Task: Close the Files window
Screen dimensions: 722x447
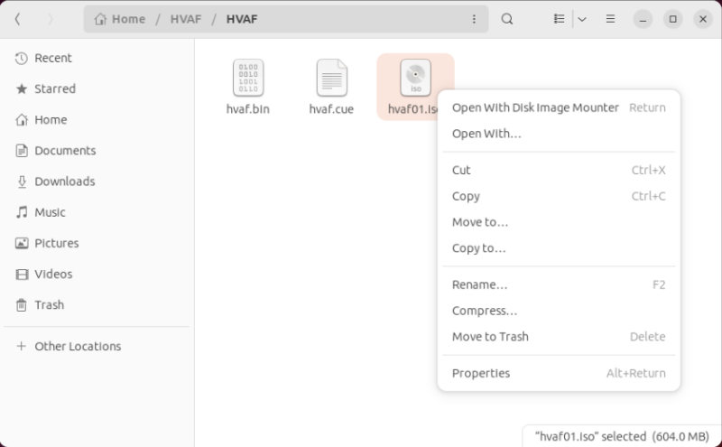Action: click(703, 19)
